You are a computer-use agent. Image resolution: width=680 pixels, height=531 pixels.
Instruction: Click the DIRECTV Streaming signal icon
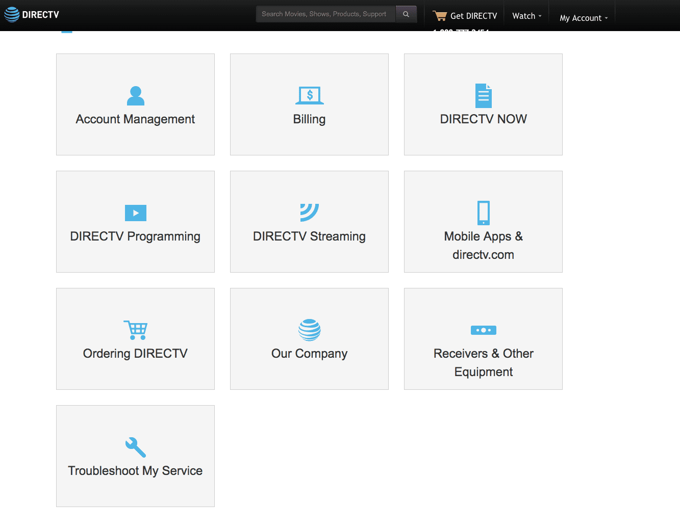point(309,213)
